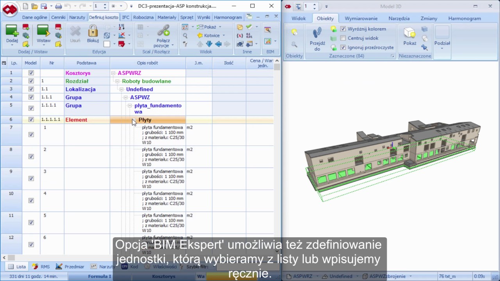Viewport: 500px width, 281px height.
Task: Uncheck Model checkbox in row 8
Action: tap(31, 157)
